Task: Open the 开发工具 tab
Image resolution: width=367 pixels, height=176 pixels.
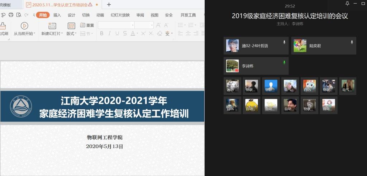Action: tap(188, 15)
